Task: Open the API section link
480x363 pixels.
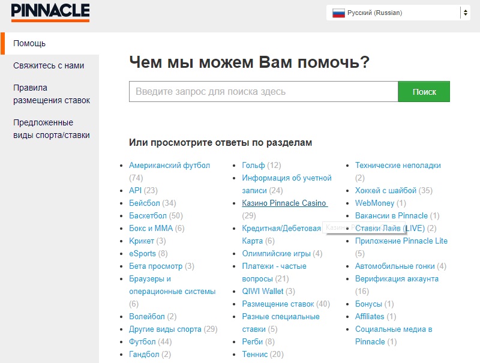Action: (x=135, y=190)
